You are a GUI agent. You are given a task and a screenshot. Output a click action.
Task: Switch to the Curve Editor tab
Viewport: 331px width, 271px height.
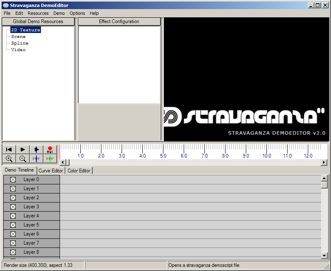tap(50, 171)
